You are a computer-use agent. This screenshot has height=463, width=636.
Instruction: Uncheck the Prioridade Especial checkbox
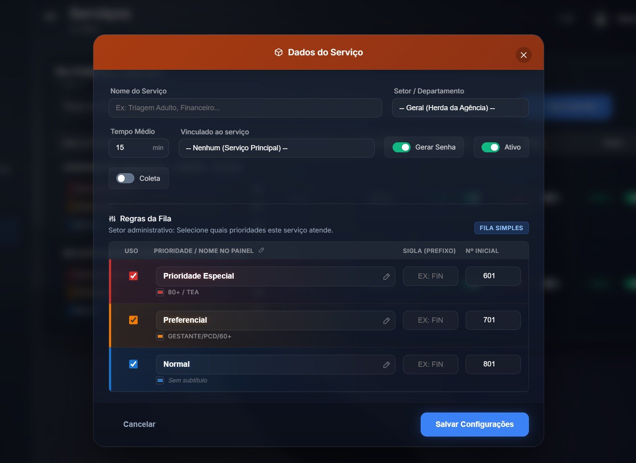(134, 276)
